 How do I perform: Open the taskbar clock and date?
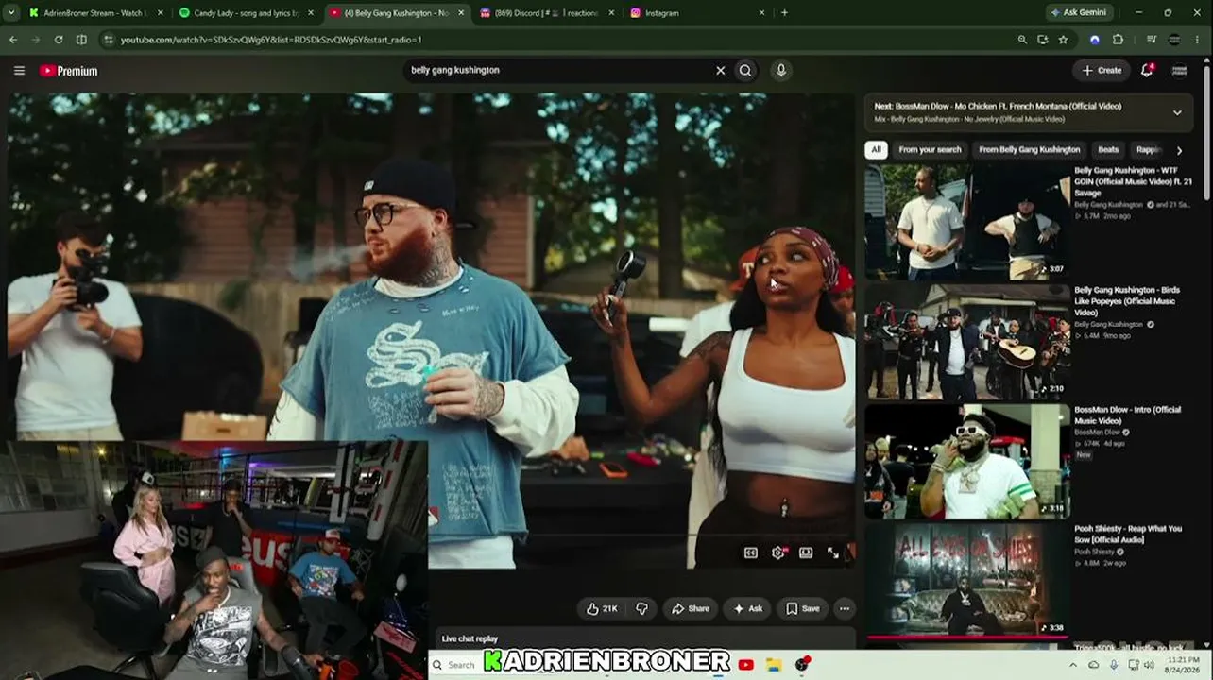pos(1183,665)
